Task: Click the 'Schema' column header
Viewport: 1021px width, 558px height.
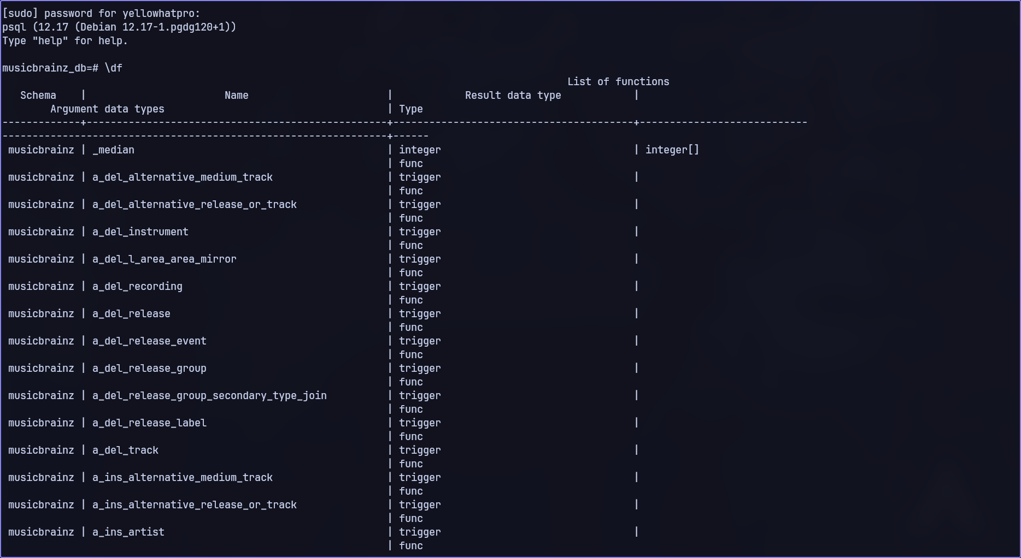Action: 38,96
